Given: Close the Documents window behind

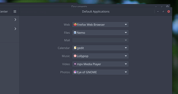Looking at the screenshot, I should (x=167, y=7).
